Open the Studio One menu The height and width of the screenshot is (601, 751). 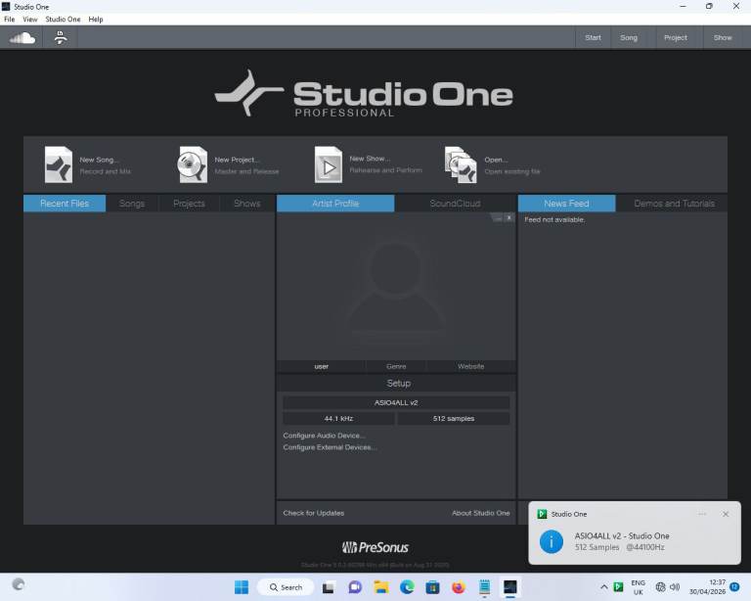(x=63, y=19)
